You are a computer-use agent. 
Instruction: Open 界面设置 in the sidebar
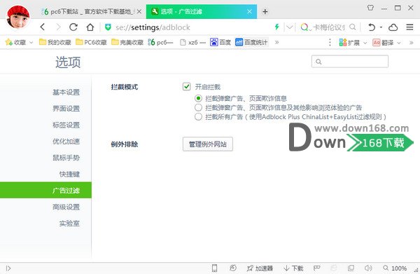[66, 109]
